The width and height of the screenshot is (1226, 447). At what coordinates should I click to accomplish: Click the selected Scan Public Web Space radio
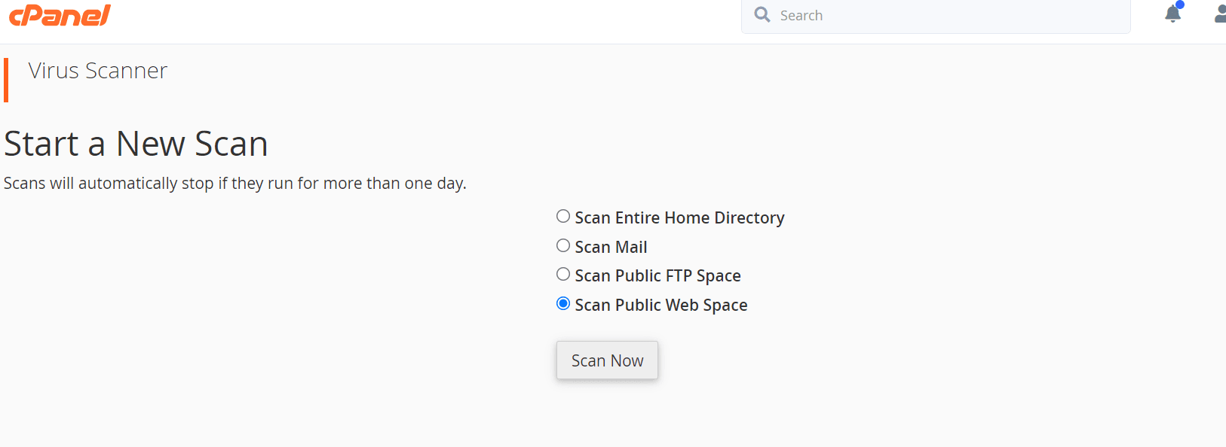[563, 304]
